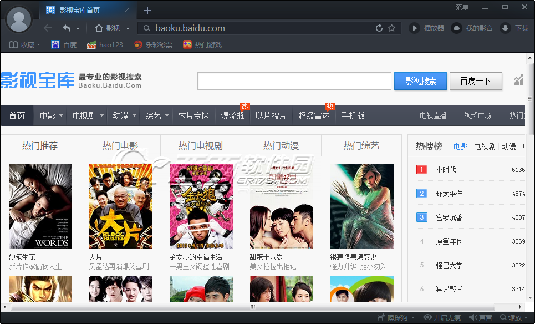This screenshot has width=535, height=324.
Task: Toggle the 声音 sound control
Action: 481,317
